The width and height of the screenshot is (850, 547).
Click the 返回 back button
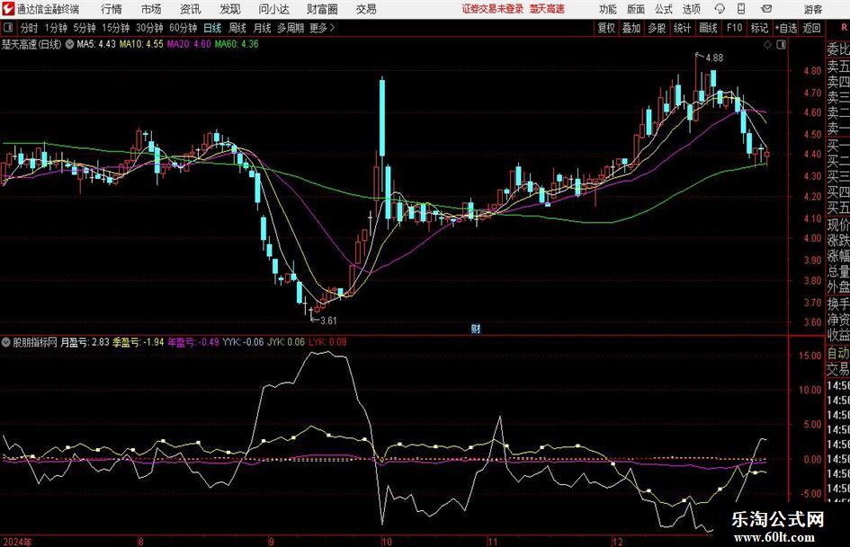pos(811,28)
